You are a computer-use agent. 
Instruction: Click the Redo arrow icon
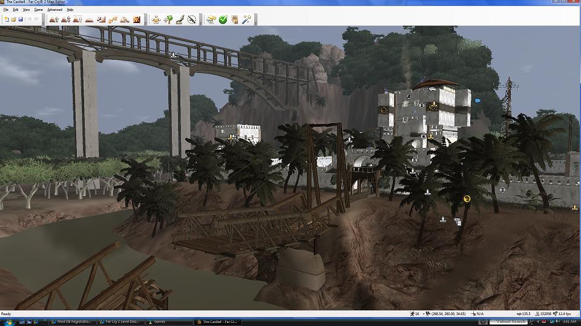click(x=36, y=19)
